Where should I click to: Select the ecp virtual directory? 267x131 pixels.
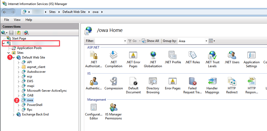(29, 76)
